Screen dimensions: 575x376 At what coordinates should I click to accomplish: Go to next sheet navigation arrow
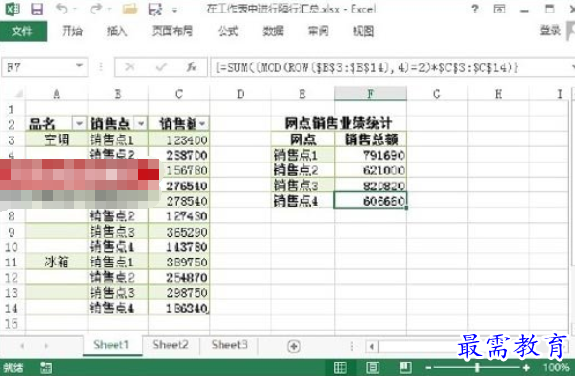[46, 346]
